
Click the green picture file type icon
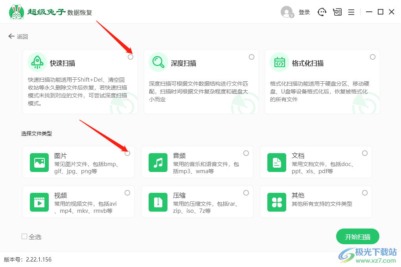click(39, 163)
